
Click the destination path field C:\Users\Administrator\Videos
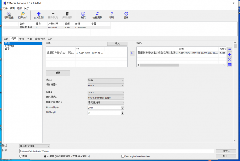[116, 151]
